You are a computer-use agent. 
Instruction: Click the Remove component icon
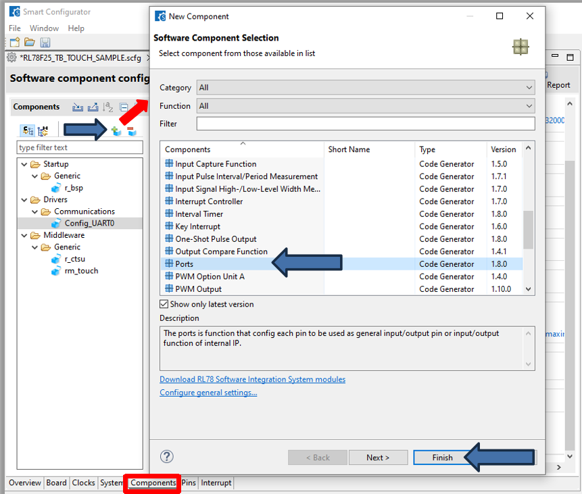click(132, 130)
